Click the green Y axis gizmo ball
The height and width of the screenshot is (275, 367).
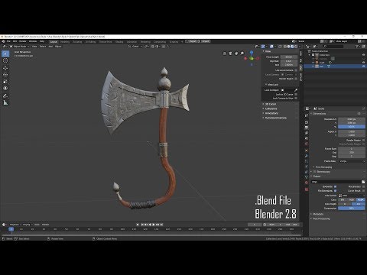(x=252, y=59)
